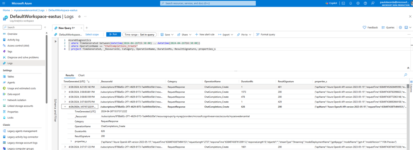
Task: Click Select scope link
Action: point(92,35)
